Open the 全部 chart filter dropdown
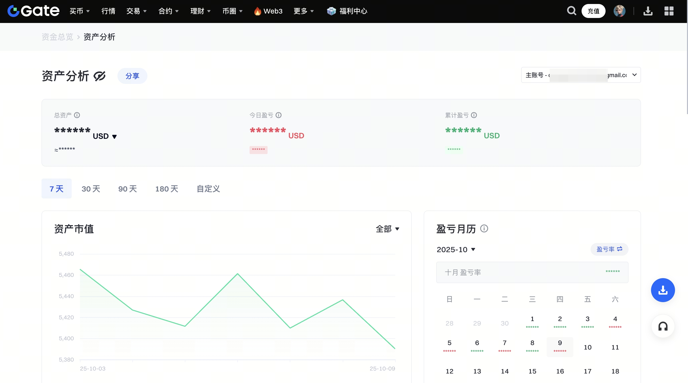Screen dimensions: 688x383 click(387, 229)
